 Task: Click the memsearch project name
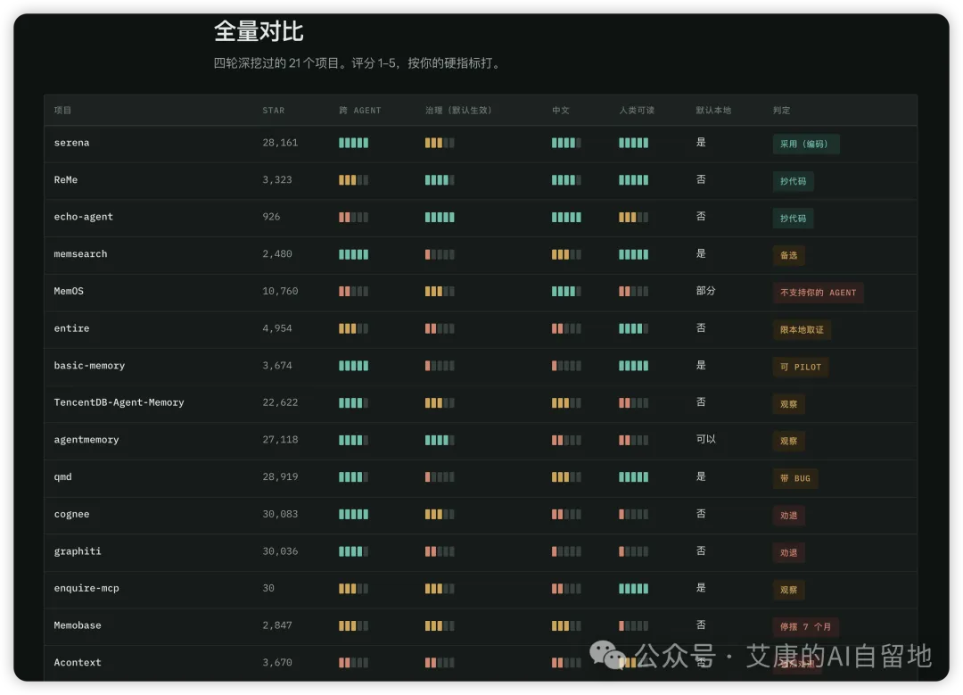click(80, 253)
